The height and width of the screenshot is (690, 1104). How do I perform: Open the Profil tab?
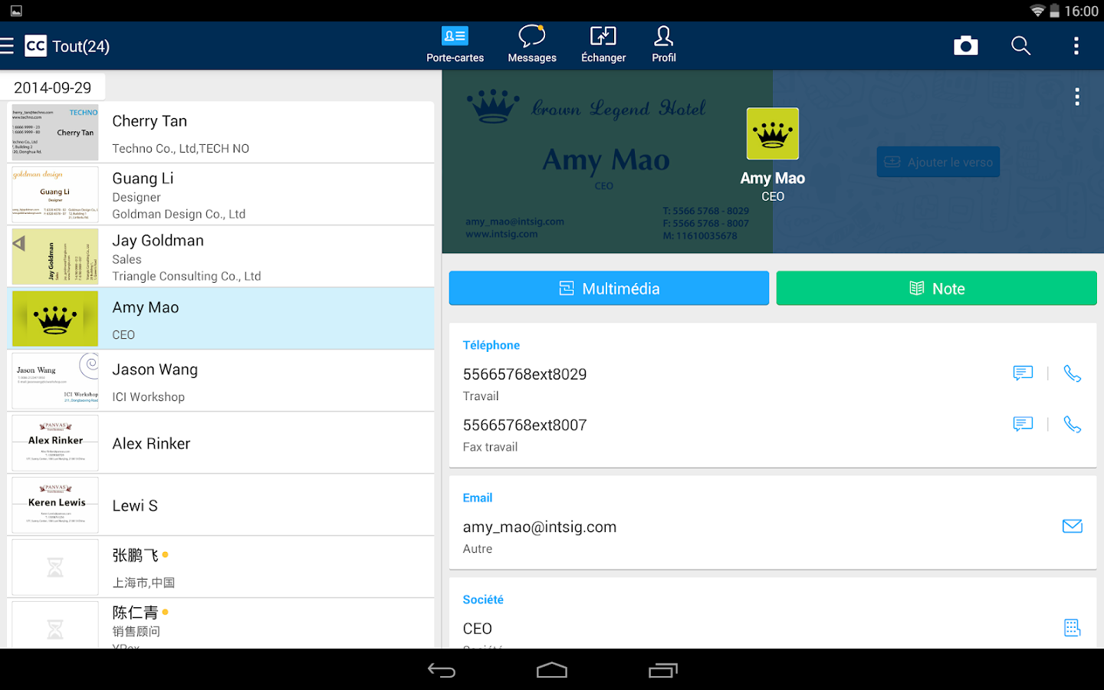(x=662, y=44)
